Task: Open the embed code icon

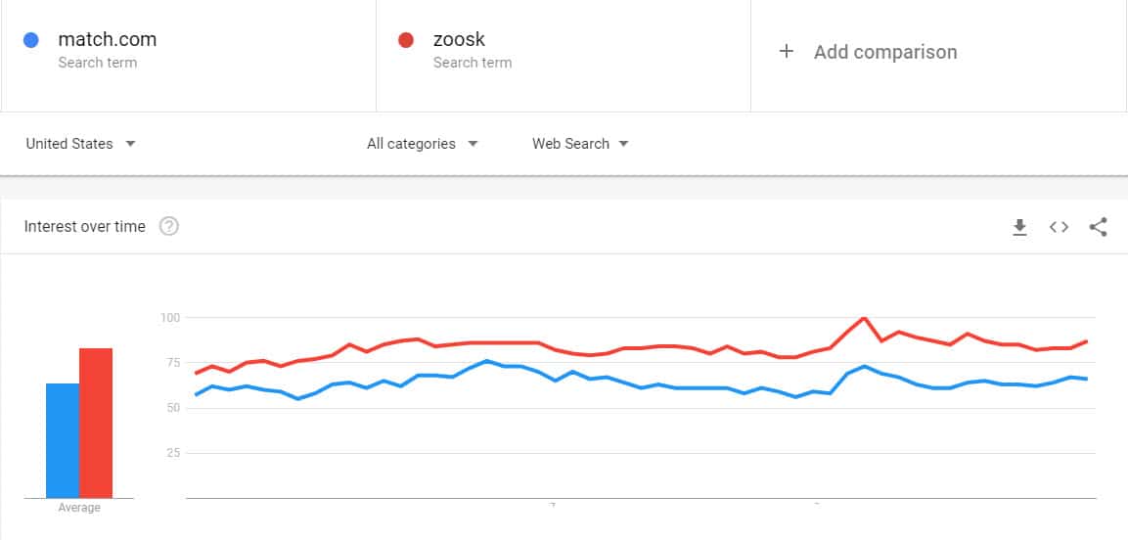Action: 1059,227
